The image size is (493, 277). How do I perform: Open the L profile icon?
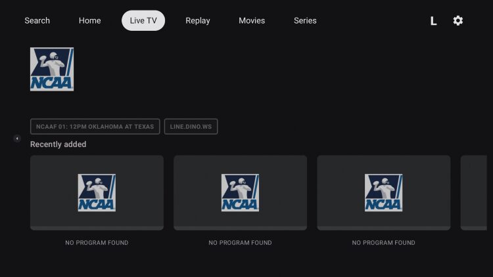pyautogui.click(x=433, y=21)
